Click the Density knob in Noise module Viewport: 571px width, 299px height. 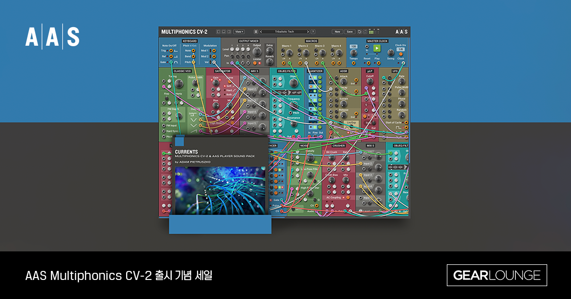click(310, 158)
